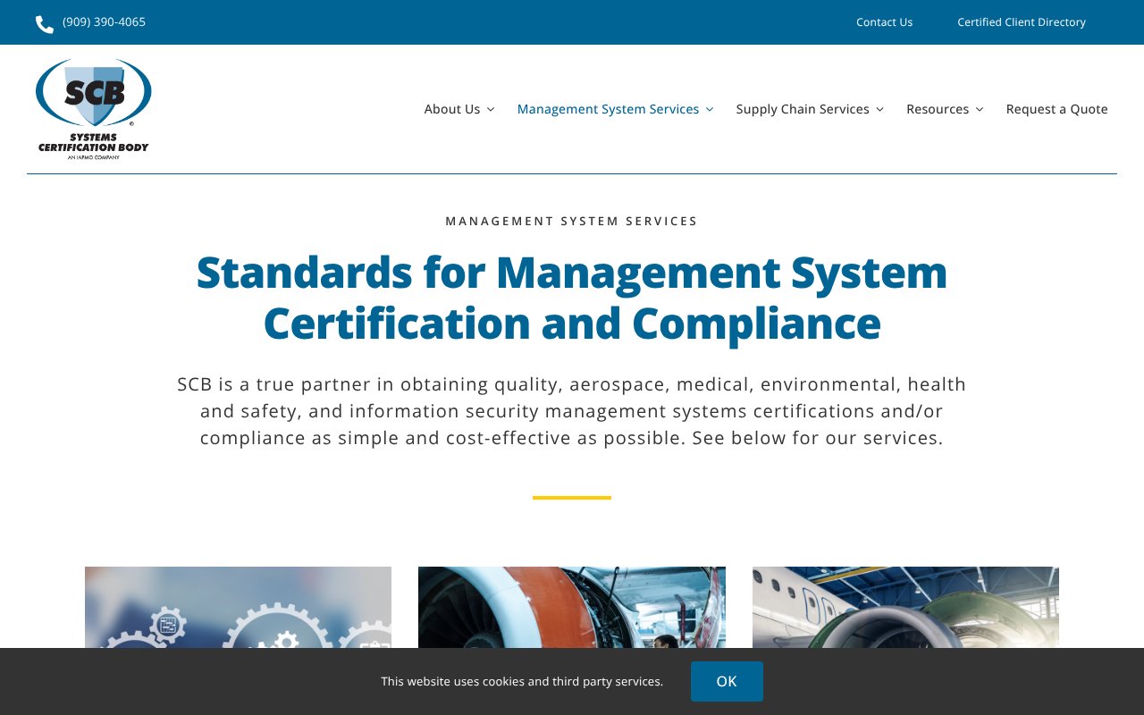Click the telephone handset symbol beside the number
Screen dimensions: 1144x715
pos(44,22)
